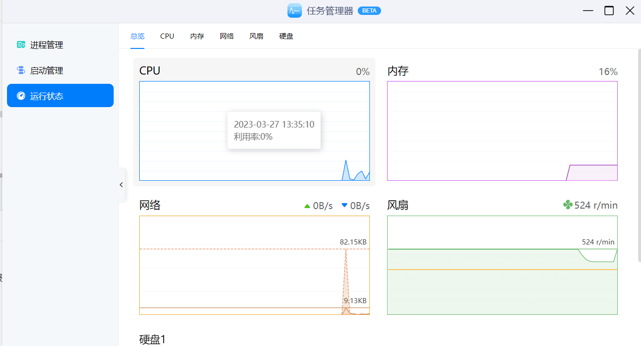Click the blue download arrow icon
Image resolution: width=641 pixels, height=346 pixels.
(x=345, y=205)
